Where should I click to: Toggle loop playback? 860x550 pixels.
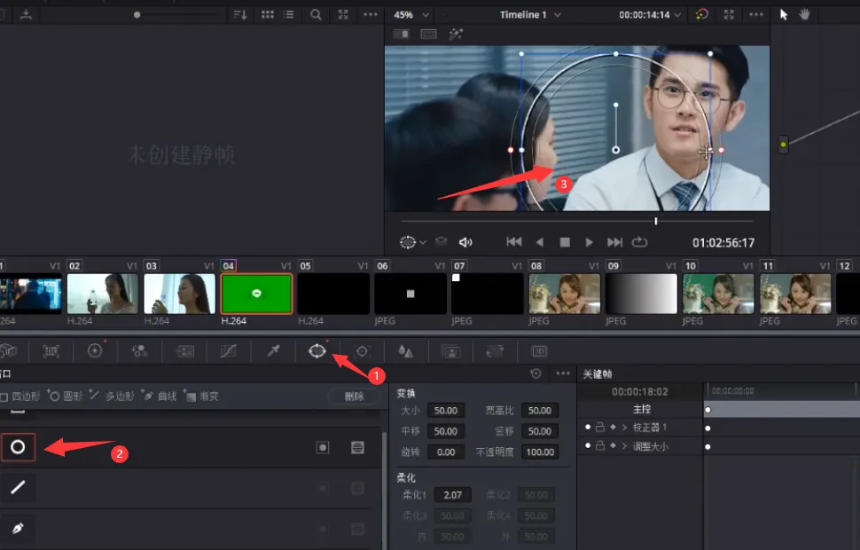(639, 242)
